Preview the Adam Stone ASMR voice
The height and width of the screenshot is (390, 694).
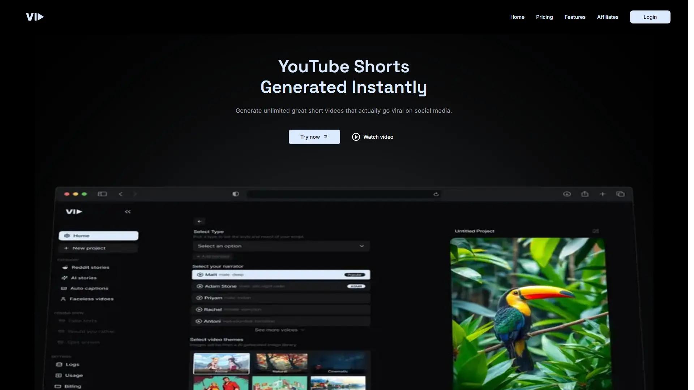click(200, 286)
